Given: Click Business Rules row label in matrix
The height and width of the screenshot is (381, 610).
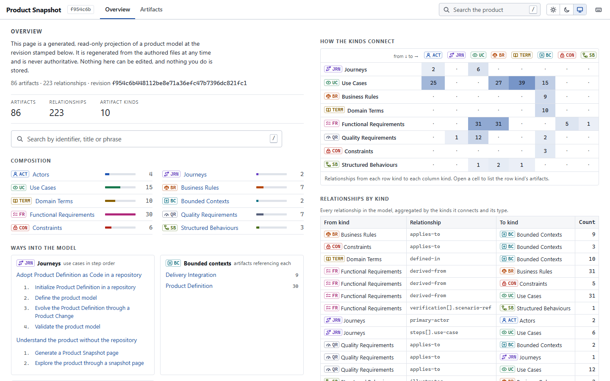Looking at the screenshot, I should pyautogui.click(x=360, y=97).
